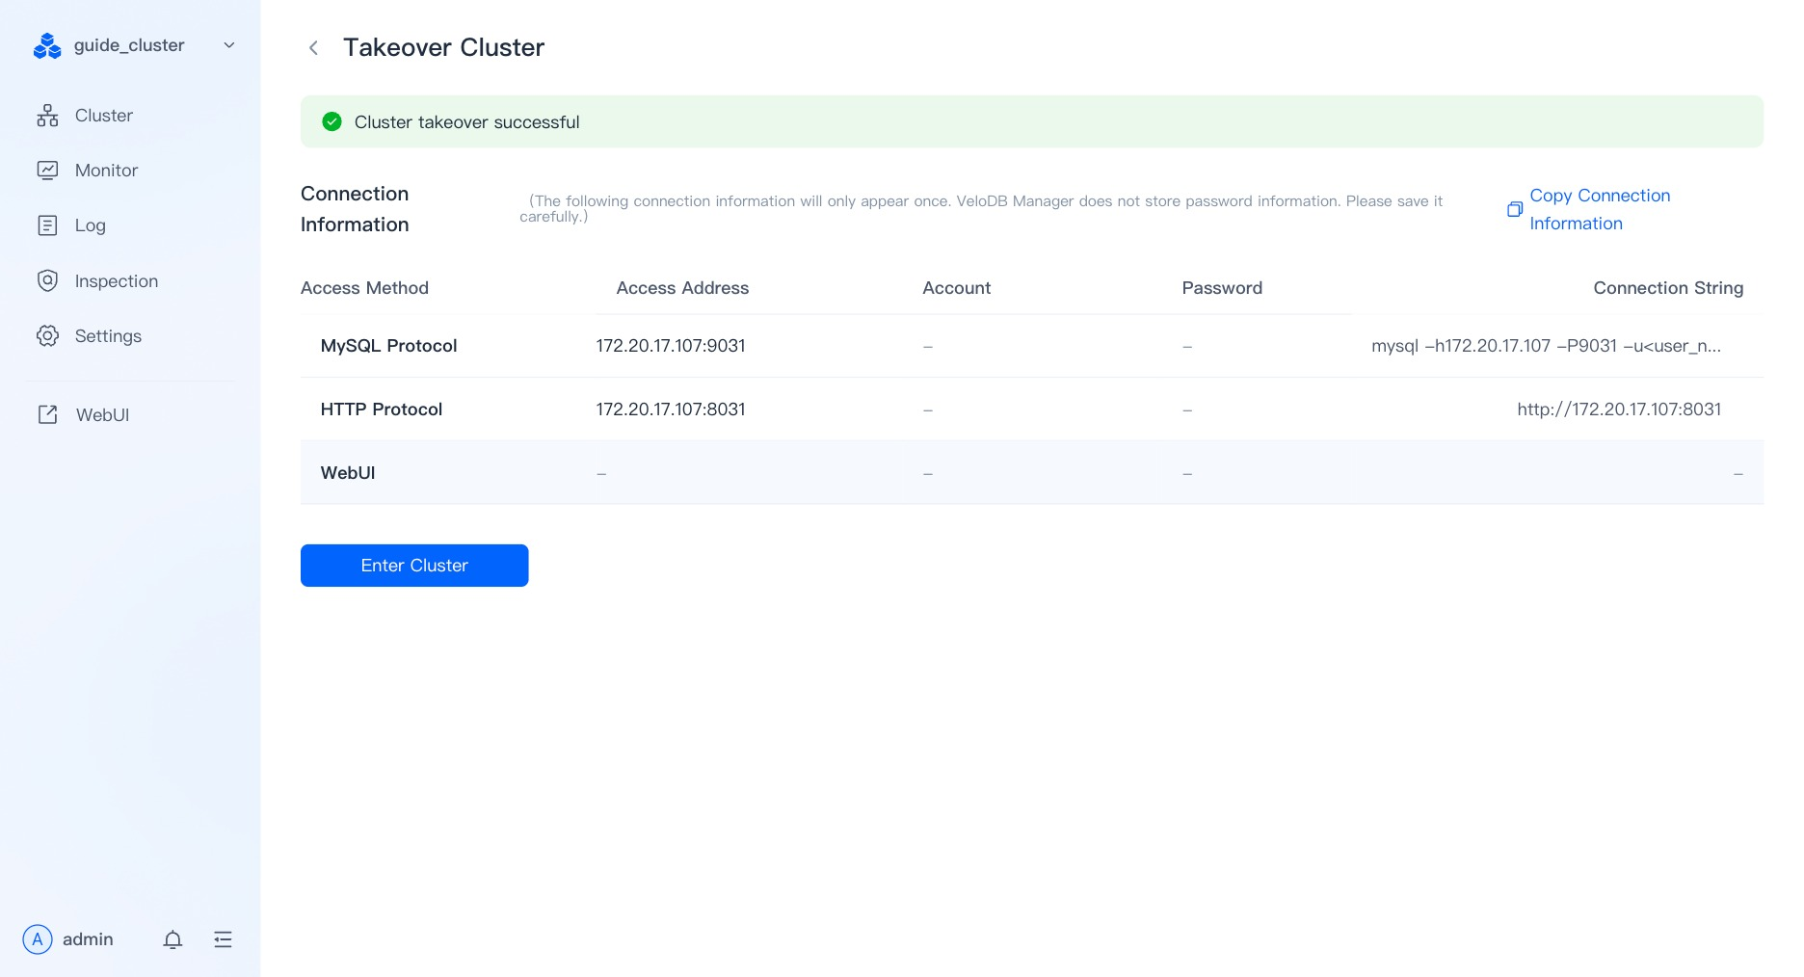Select the HTTP Protocol row label

click(x=382, y=409)
